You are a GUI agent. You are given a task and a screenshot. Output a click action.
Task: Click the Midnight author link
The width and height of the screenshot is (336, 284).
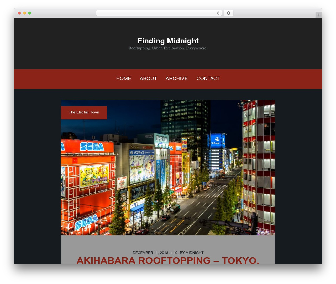[x=195, y=253]
